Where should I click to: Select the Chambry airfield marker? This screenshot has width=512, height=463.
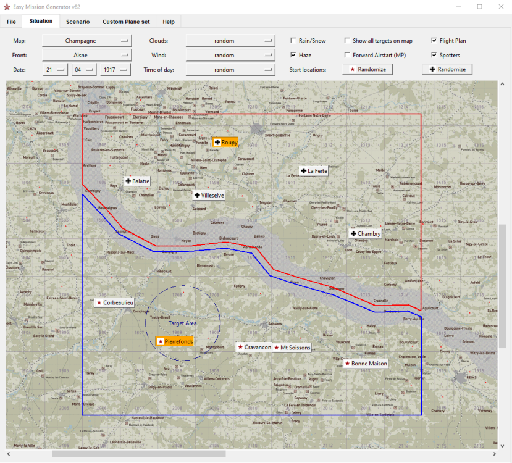[366, 233]
